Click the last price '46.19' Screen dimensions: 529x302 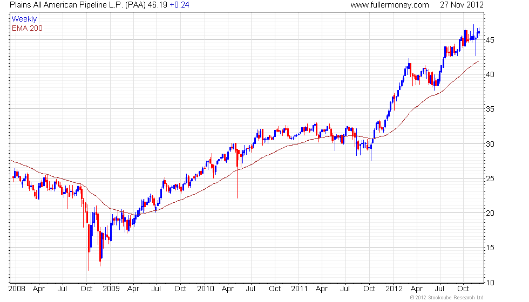coord(158,5)
